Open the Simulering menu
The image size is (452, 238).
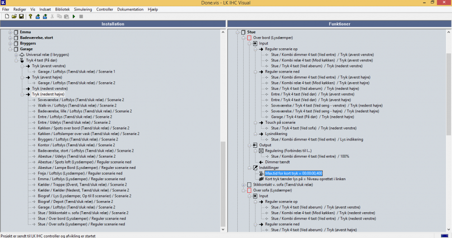tap(83, 9)
